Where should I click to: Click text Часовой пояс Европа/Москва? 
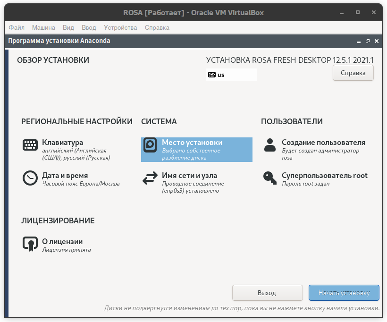(81, 184)
